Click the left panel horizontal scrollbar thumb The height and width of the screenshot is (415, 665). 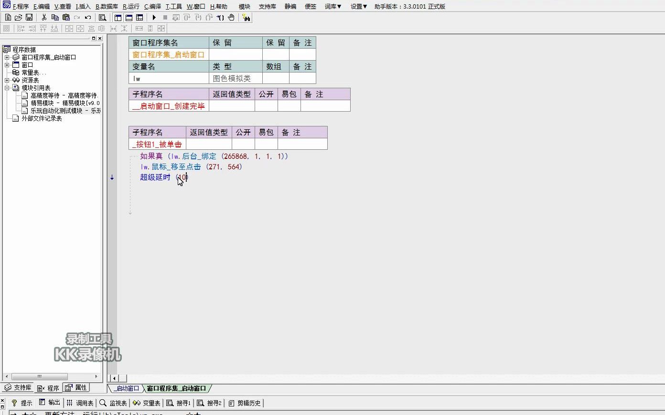click(x=39, y=376)
